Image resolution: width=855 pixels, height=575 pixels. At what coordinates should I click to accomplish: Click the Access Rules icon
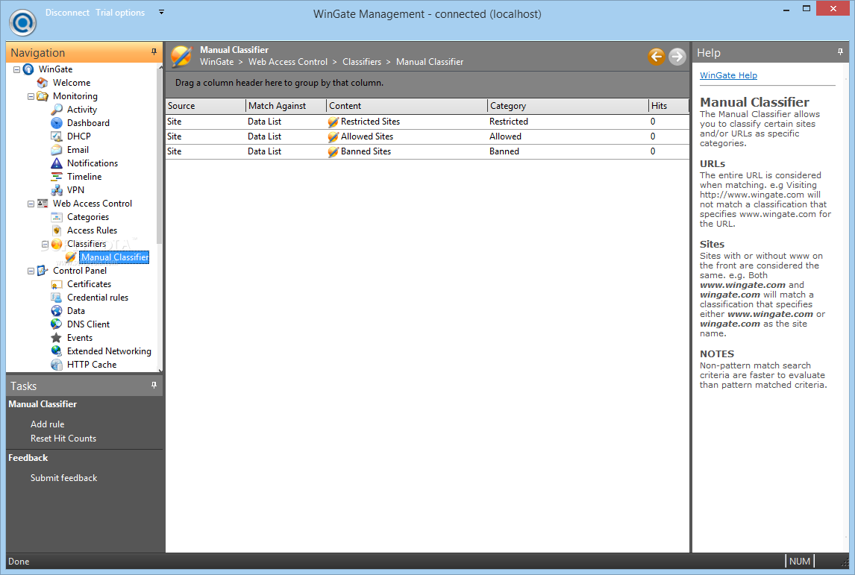[x=57, y=230]
